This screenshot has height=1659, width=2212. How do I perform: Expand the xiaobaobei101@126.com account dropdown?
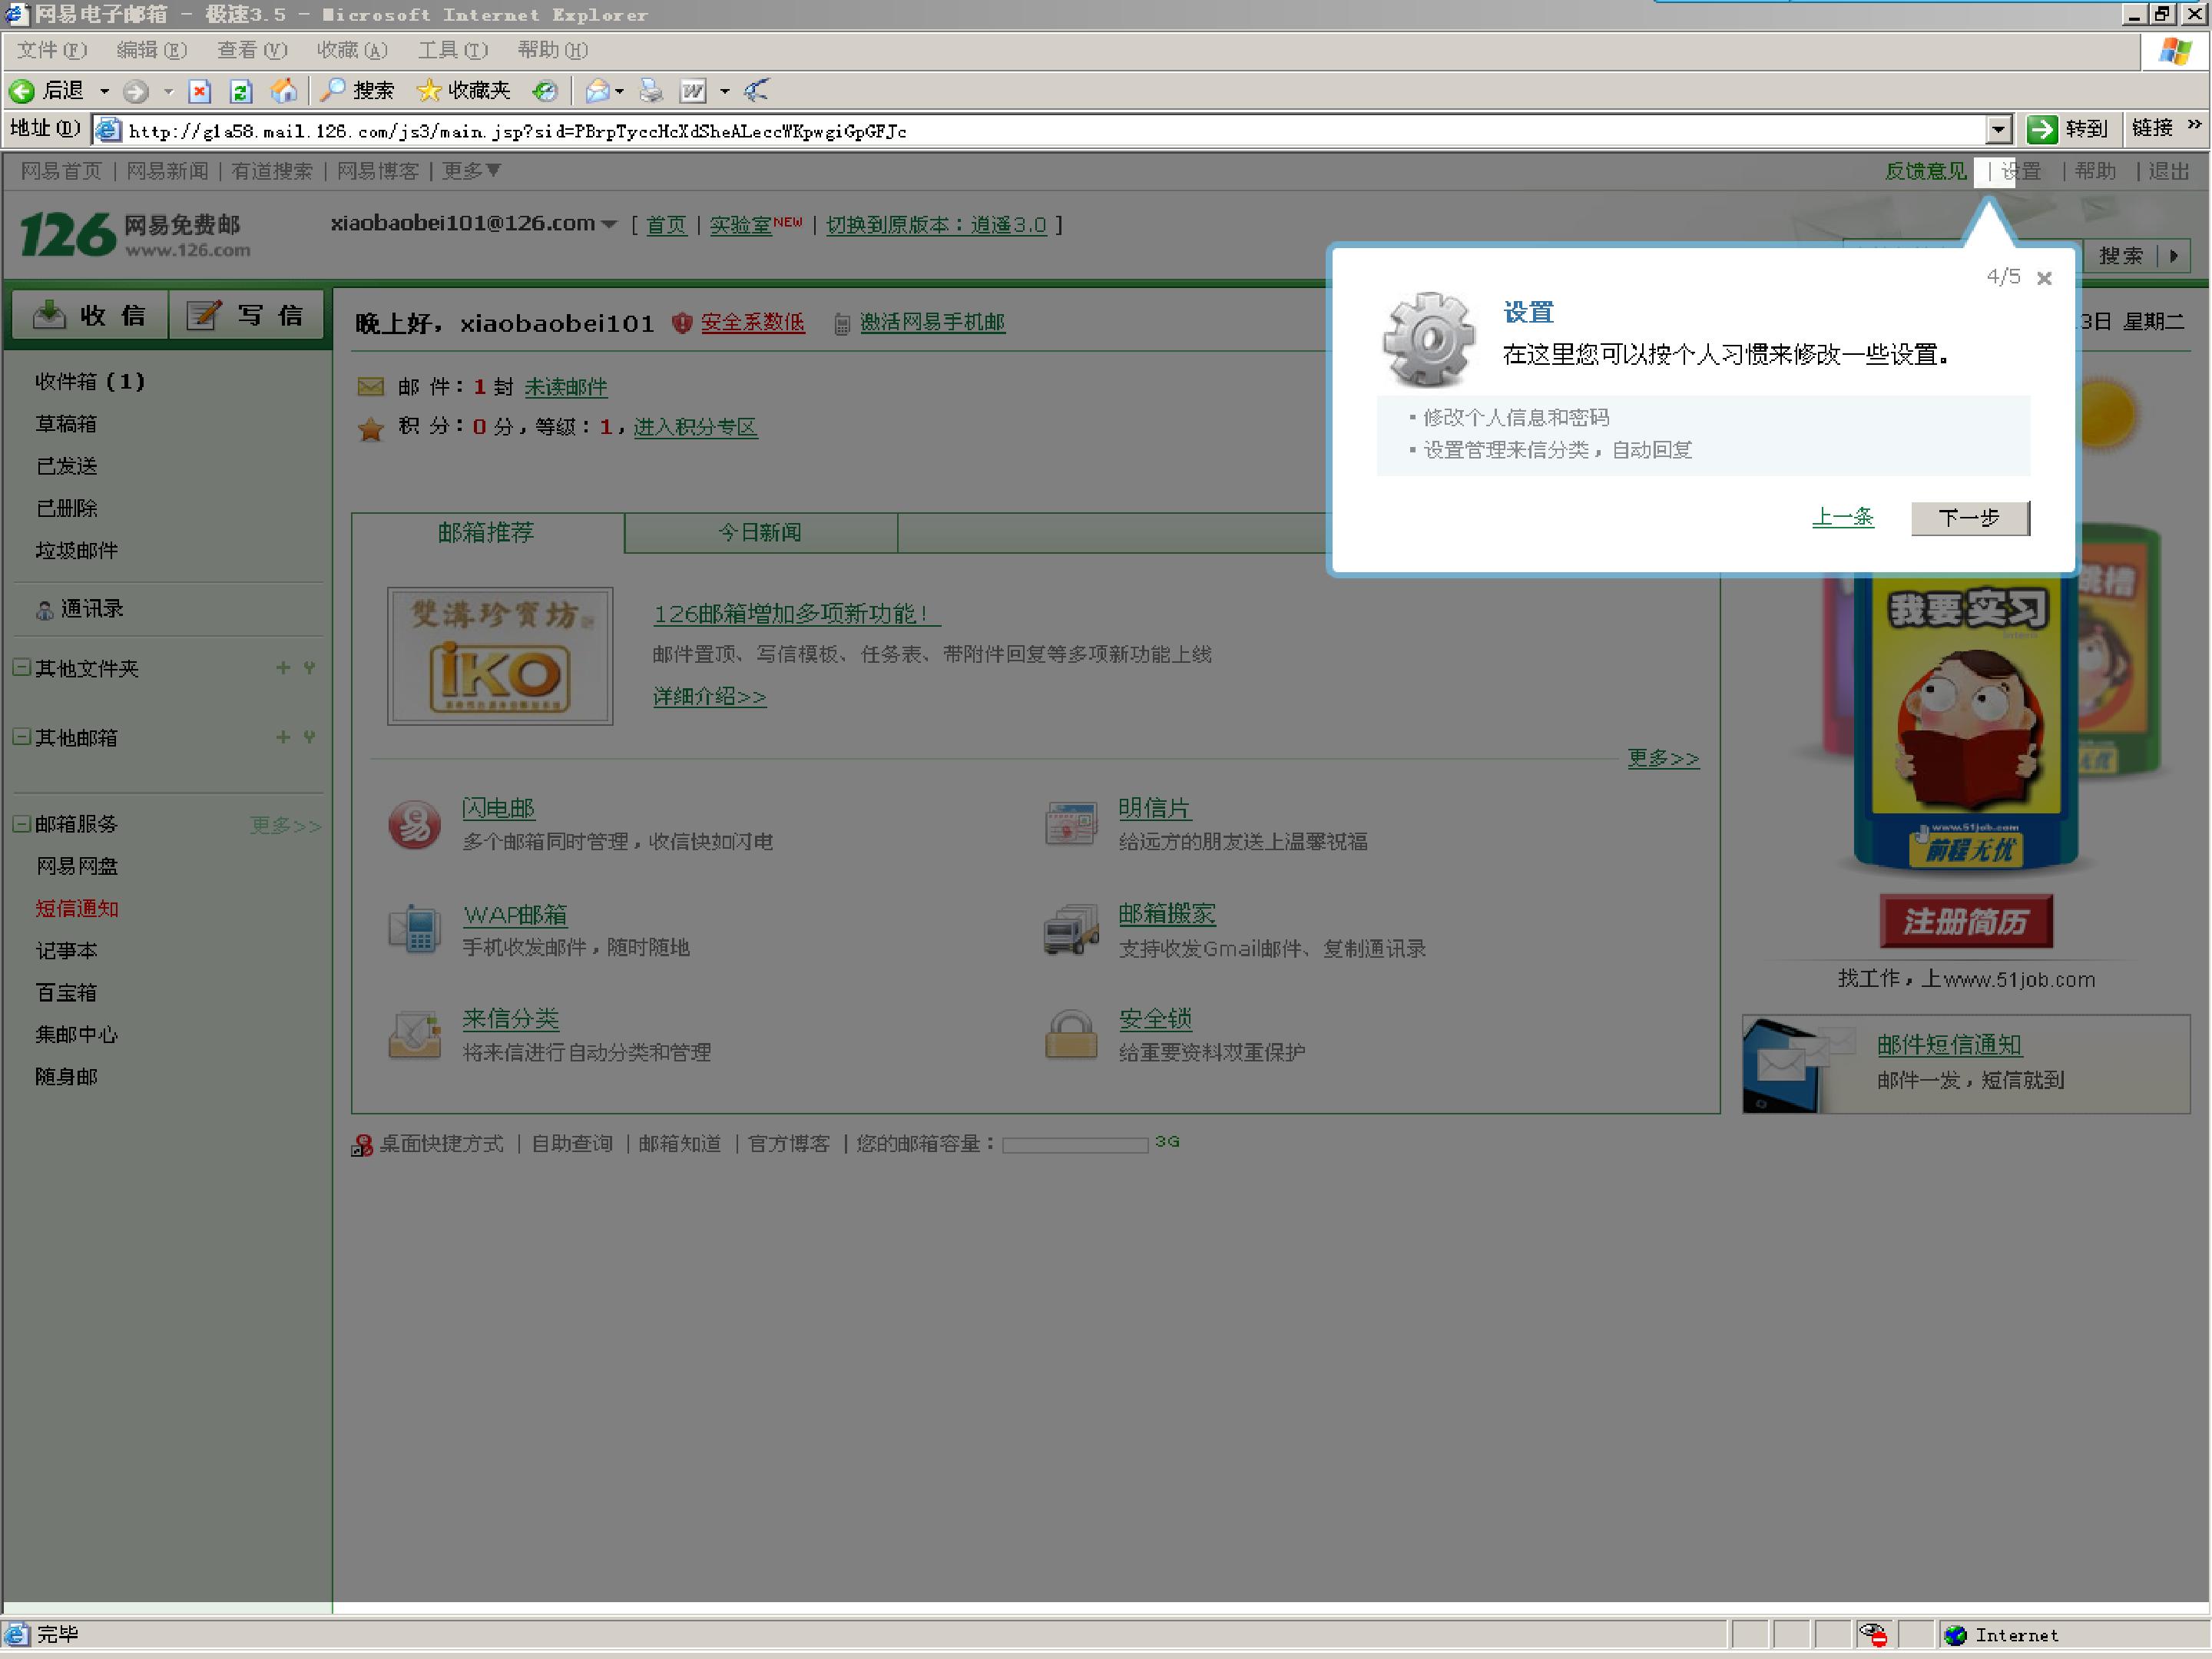coord(609,225)
